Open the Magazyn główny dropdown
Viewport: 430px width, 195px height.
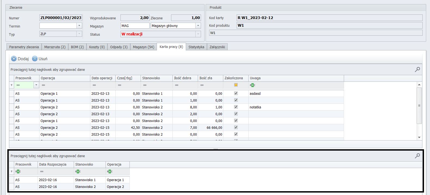pyautogui.click(x=198, y=26)
